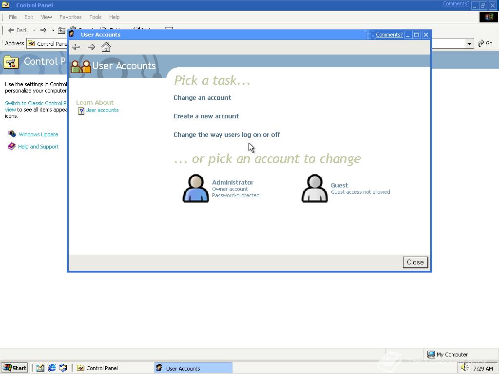Click Switch to Classic Control Panel view link
The width and height of the screenshot is (499, 374).
pos(36,106)
